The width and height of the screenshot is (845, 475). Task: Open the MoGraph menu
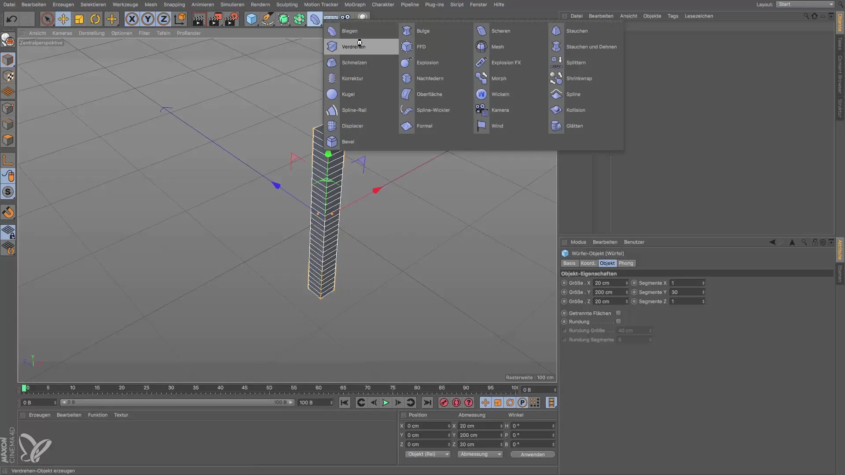[355, 4]
